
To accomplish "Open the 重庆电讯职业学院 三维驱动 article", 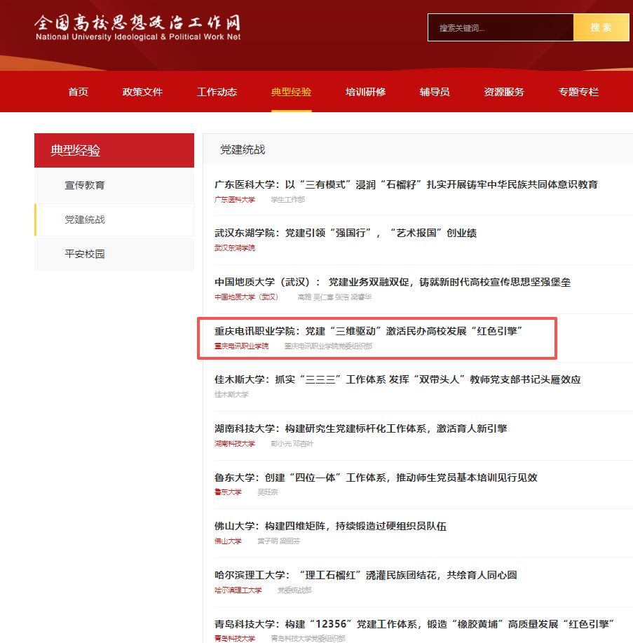I will click(x=368, y=331).
